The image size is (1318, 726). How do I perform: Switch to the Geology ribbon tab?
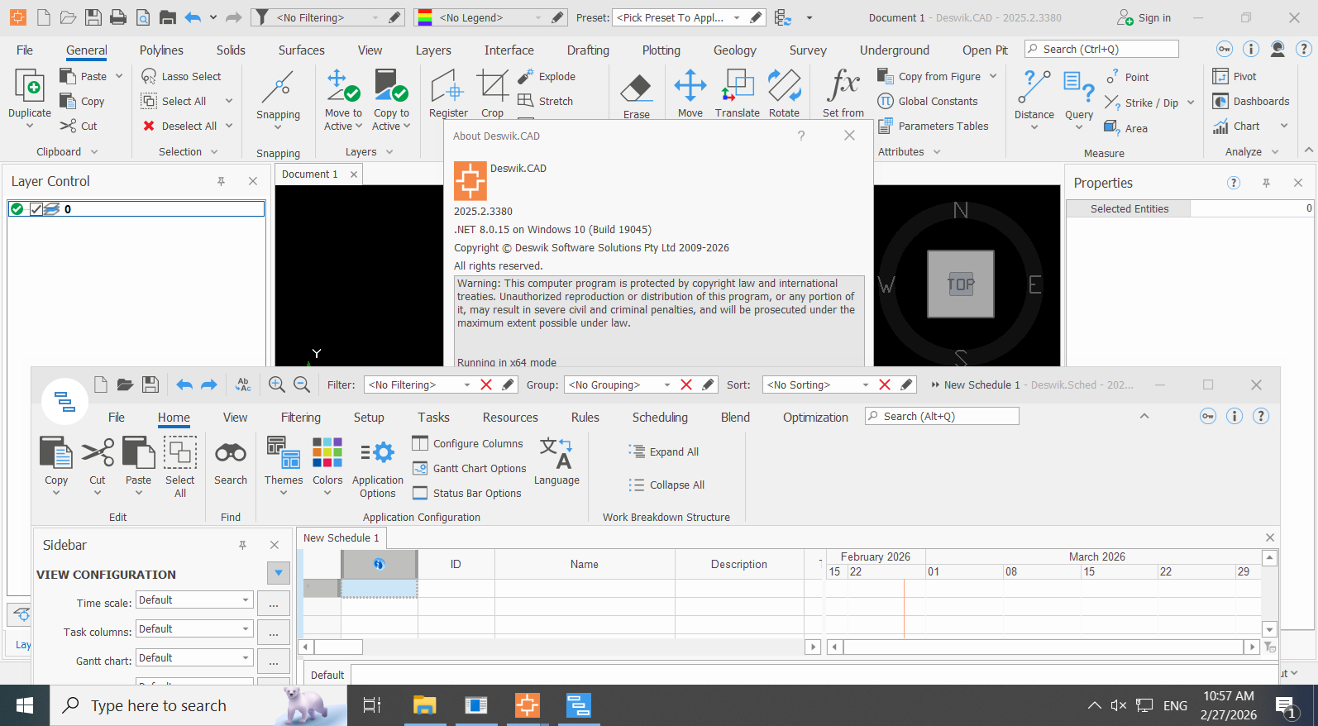(x=734, y=50)
